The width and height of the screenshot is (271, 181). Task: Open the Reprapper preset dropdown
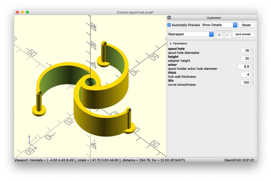[x=191, y=34]
